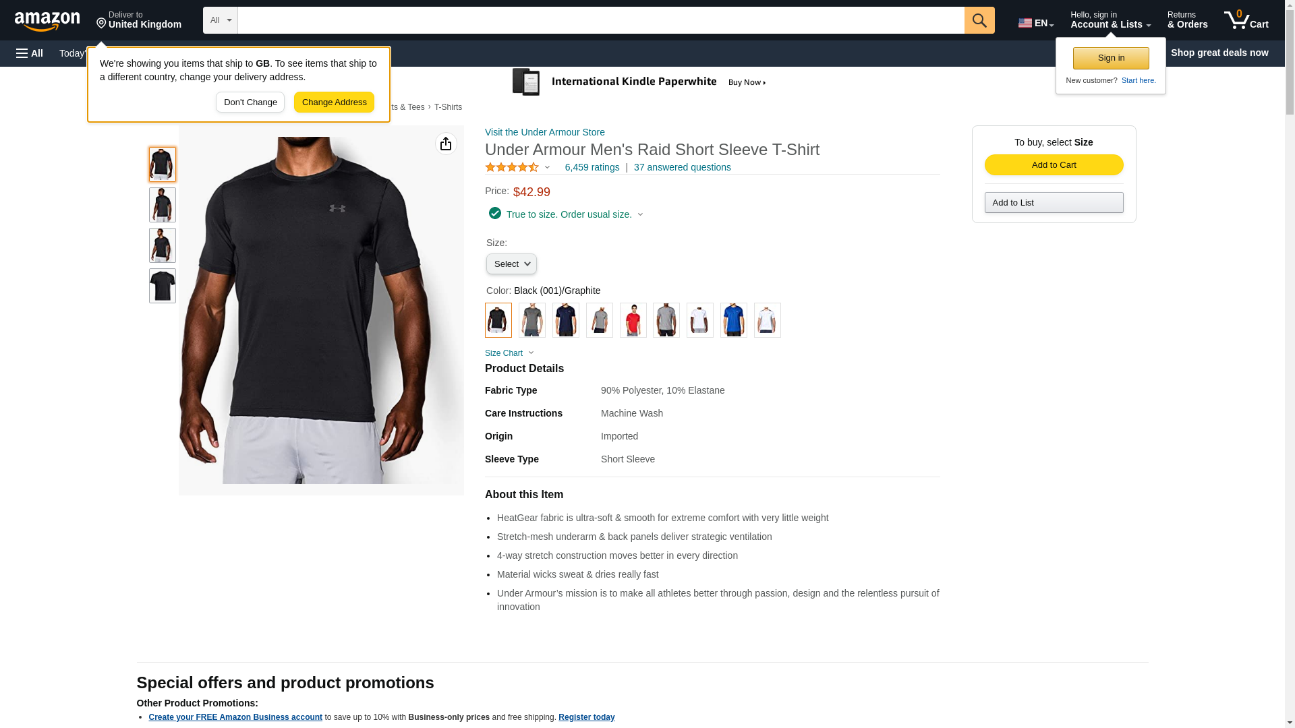Click the Don't Change button
This screenshot has width=1295, height=728.
click(250, 102)
